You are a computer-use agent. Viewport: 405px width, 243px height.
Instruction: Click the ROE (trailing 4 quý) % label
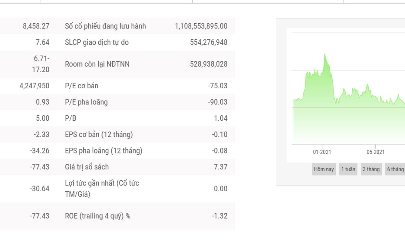click(x=98, y=216)
